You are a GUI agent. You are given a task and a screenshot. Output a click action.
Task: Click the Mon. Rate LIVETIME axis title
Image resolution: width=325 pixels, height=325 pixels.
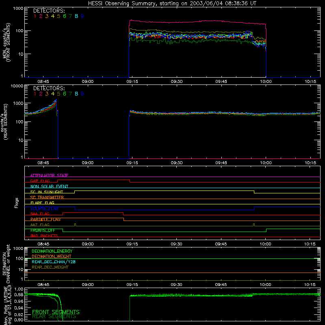(7, 305)
